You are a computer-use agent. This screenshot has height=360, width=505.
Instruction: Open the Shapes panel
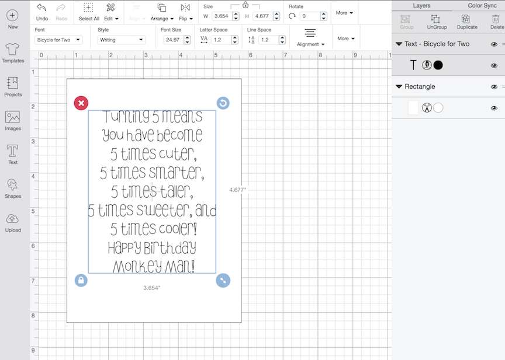coord(12,187)
